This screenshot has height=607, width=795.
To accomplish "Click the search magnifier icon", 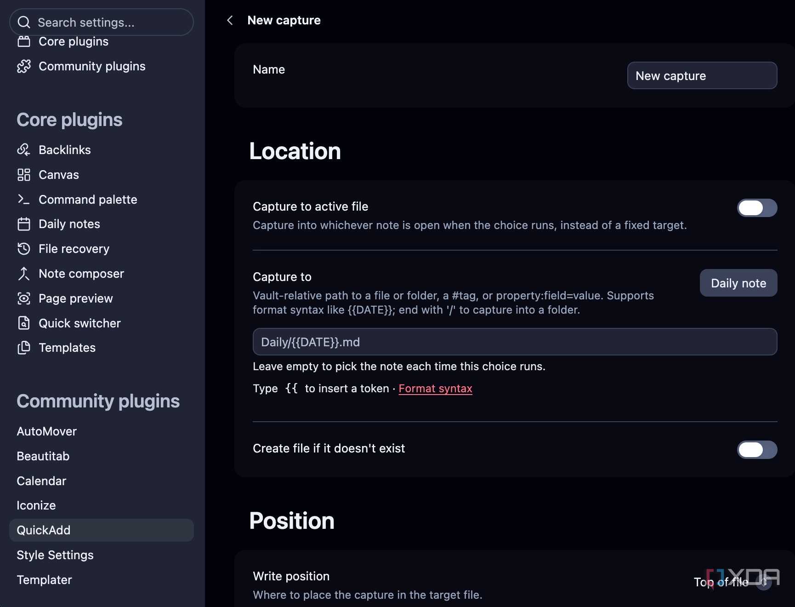I will pyautogui.click(x=24, y=22).
